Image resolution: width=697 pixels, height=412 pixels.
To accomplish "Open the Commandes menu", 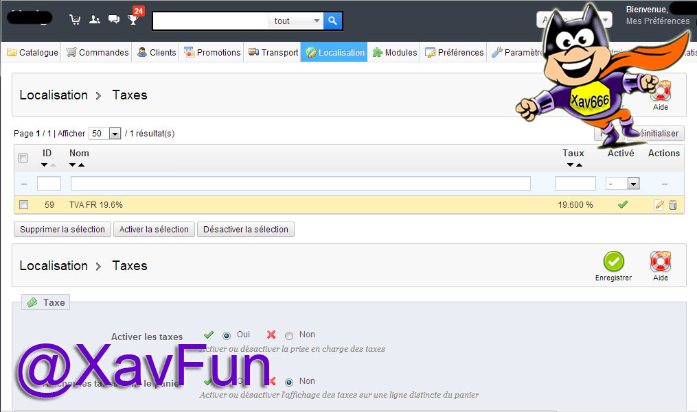I will [x=98, y=52].
